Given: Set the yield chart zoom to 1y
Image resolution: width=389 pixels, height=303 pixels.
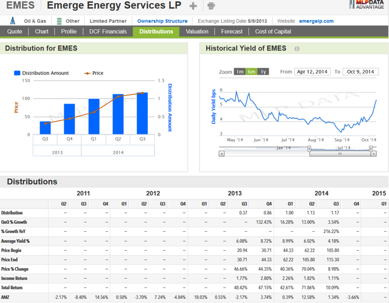Looking at the screenshot, I should pyautogui.click(x=263, y=72).
